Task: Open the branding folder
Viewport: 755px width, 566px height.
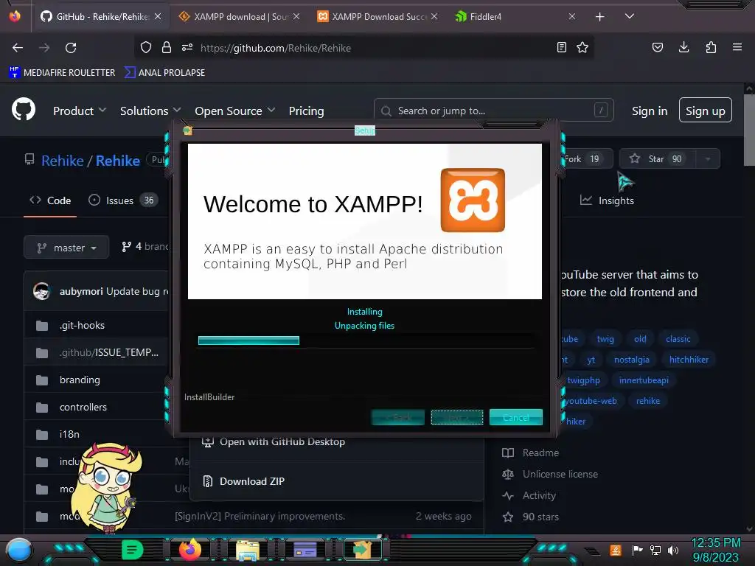Action: (x=80, y=380)
